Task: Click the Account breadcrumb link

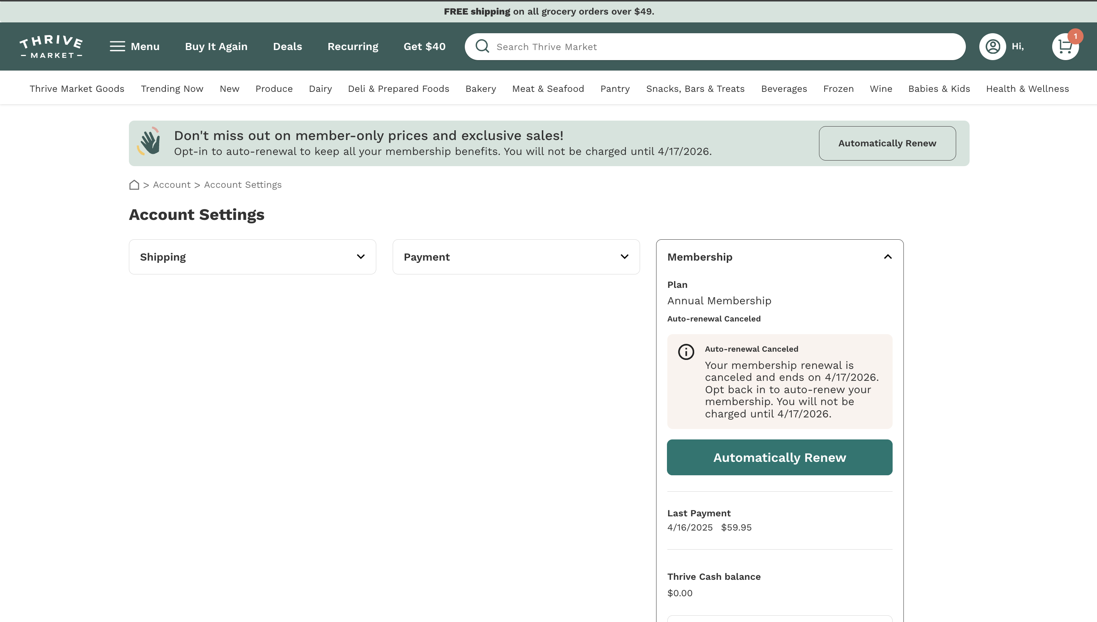Action: pos(172,185)
